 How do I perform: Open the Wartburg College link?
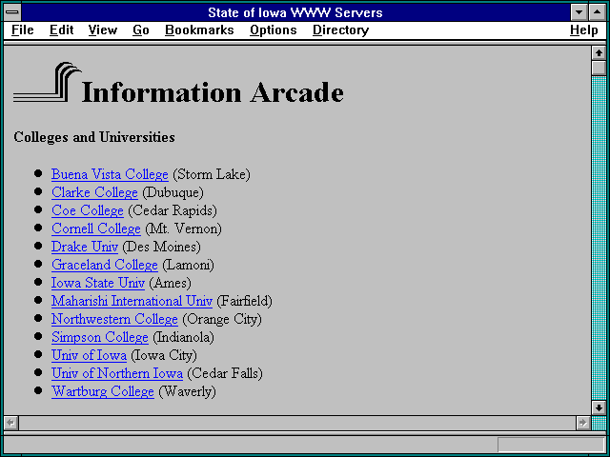click(103, 391)
